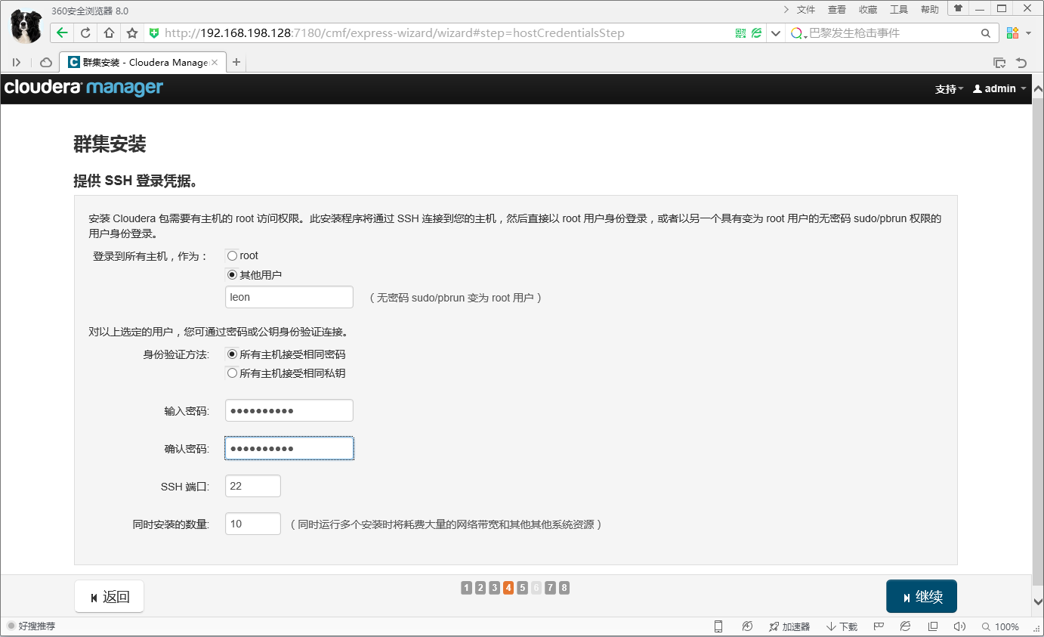Click the 输入密码 password field
The image size is (1044, 637).
click(x=289, y=410)
